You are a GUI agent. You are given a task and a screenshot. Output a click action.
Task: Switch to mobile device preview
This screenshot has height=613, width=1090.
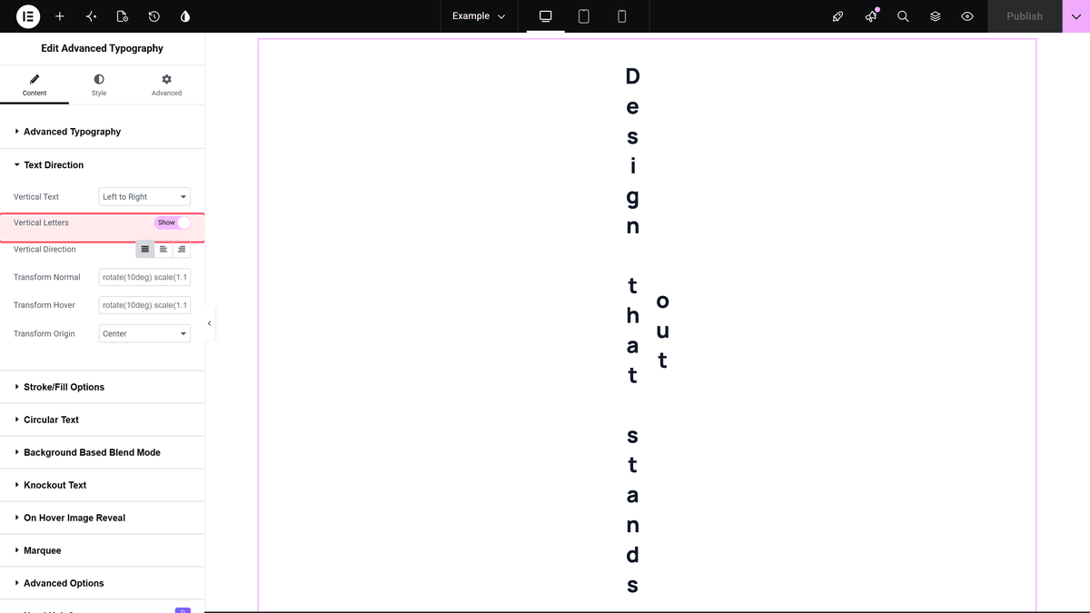click(x=622, y=16)
